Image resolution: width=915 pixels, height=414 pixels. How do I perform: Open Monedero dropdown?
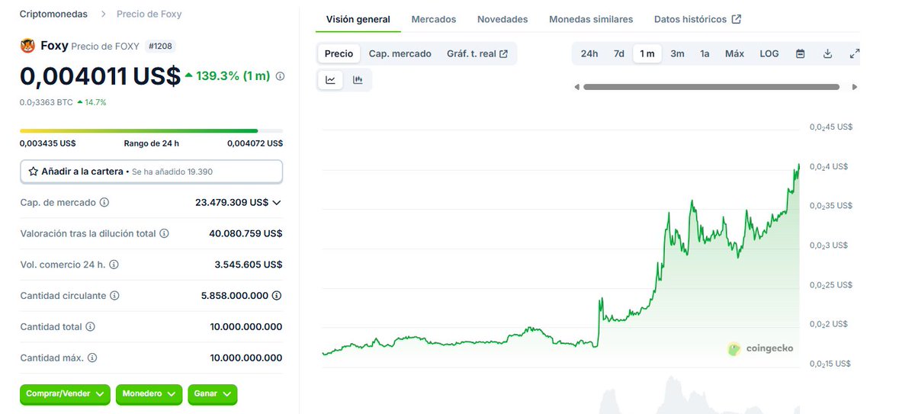coord(149,394)
